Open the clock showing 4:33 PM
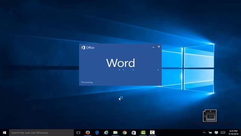This screenshot has height=136, width=241. coord(233,133)
